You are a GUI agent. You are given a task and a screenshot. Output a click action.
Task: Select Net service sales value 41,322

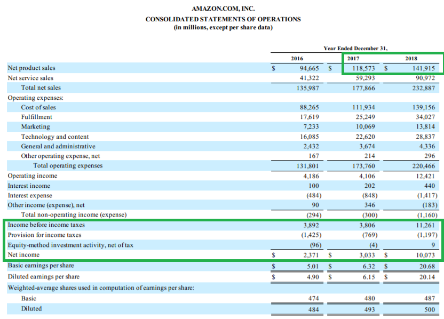tap(309, 78)
